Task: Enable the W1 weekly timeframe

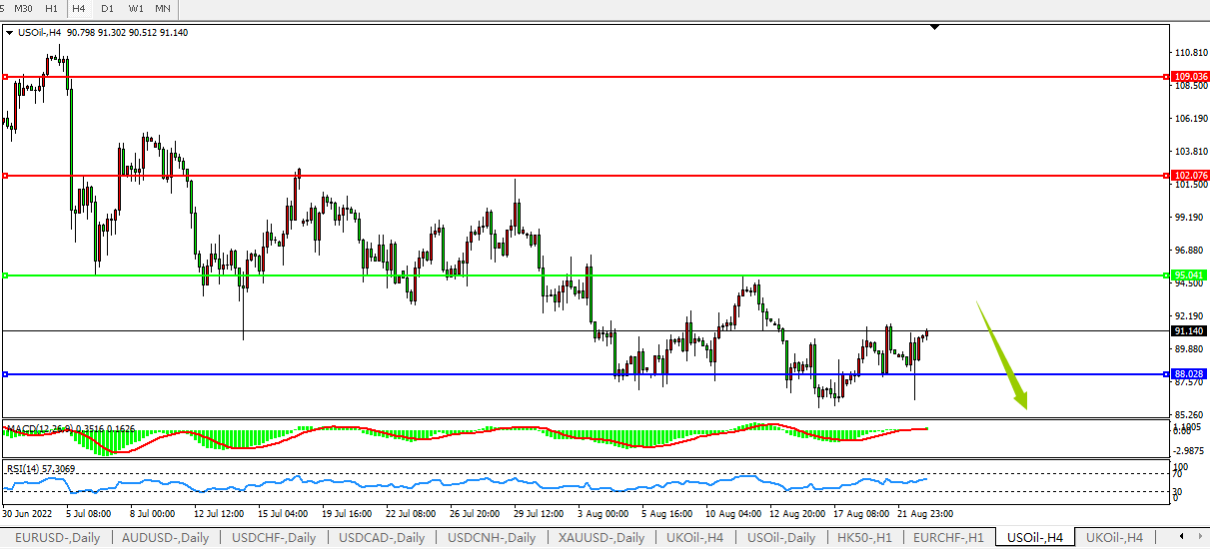Action: 135,9
